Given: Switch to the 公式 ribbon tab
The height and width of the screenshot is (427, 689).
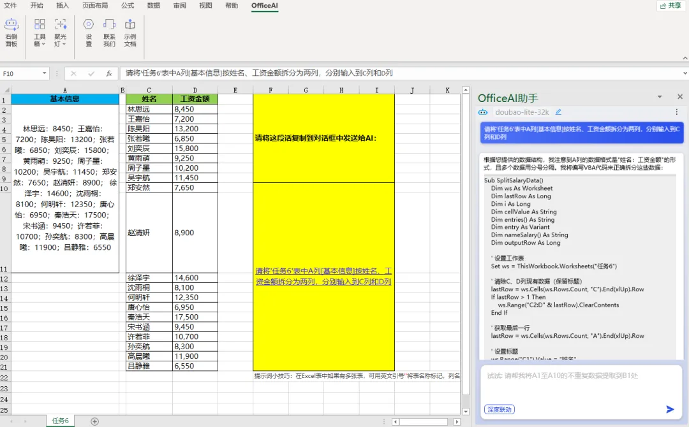Looking at the screenshot, I should [x=128, y=5].
